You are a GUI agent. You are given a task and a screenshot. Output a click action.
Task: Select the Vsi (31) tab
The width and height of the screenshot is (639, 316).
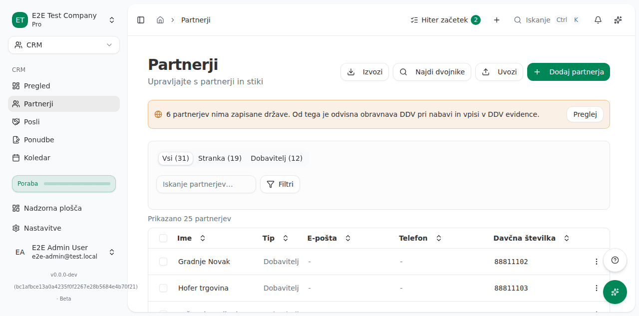[176, 158]
